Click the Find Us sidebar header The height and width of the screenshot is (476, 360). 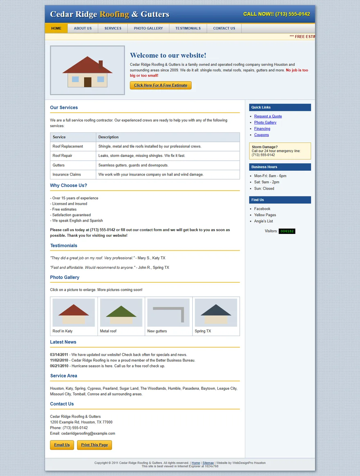[x=280, y=200]
